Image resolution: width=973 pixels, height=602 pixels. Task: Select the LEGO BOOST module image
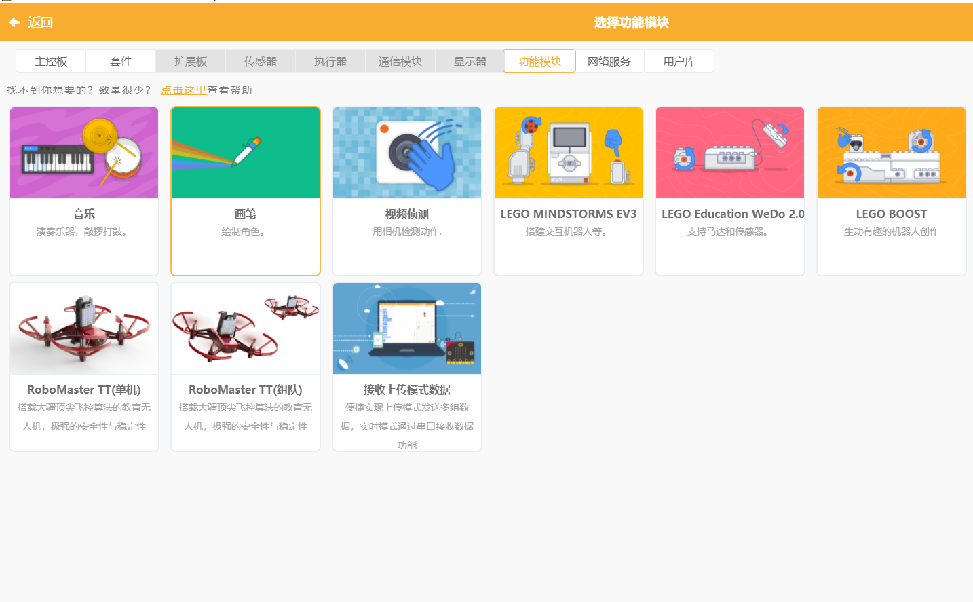pyautogui.click(x=892, y=153)
